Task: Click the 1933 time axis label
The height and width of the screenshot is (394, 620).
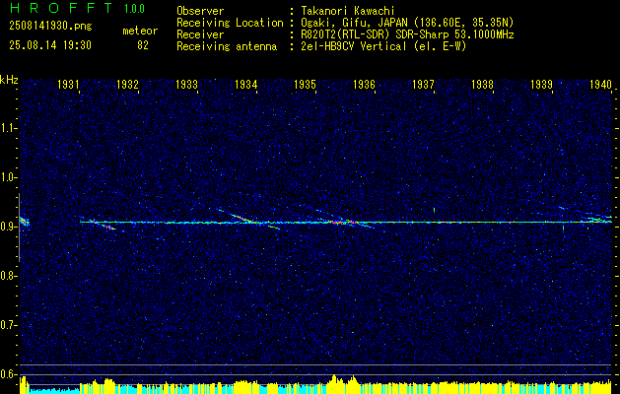Action: (x=186, y=84)
